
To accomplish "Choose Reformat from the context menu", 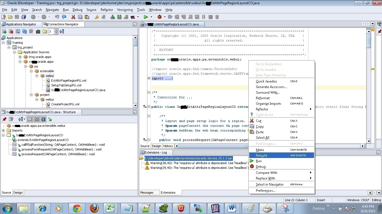I will [282, 98].
